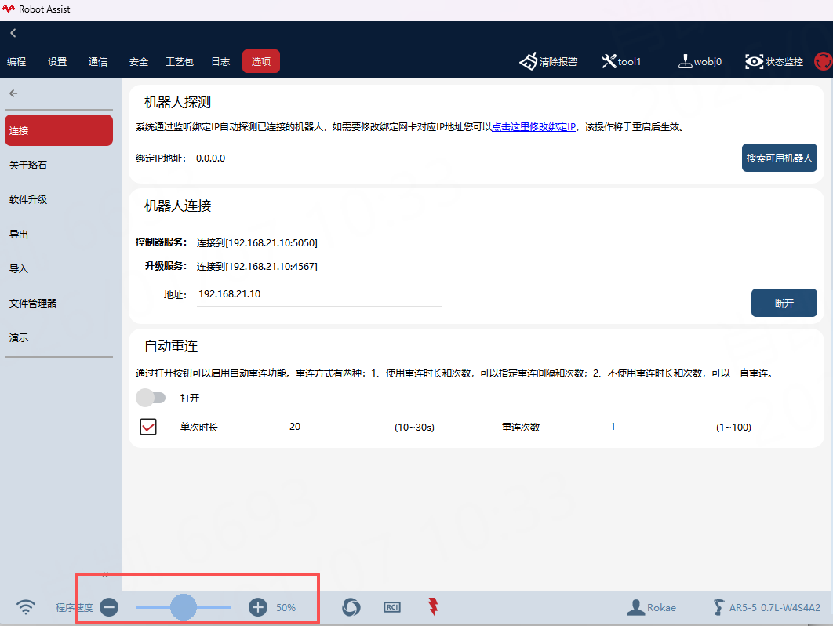Open status monitoring eye icon
Screen dimensions: 833x626
(x=754, y=61)
